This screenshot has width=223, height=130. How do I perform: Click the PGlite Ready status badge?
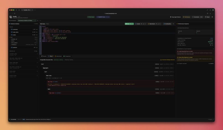[x=91, y=17]
